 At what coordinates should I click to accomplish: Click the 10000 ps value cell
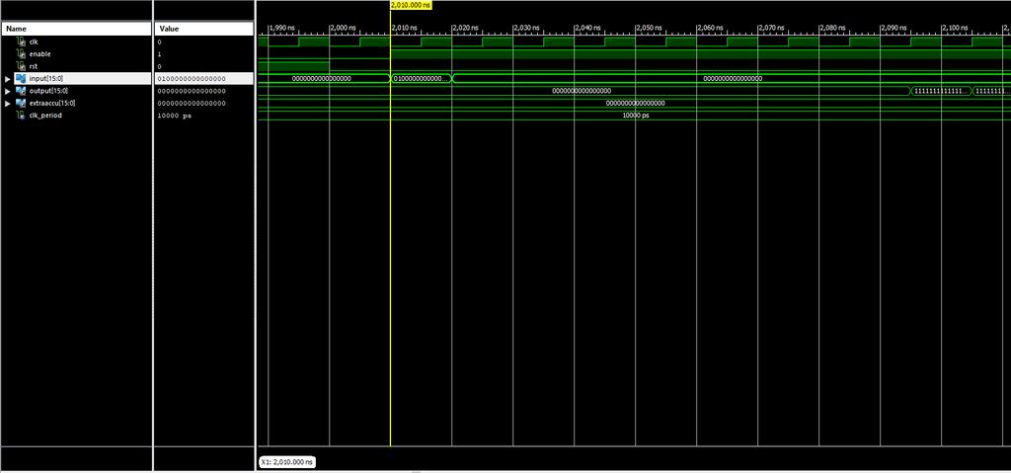[174, 116]
